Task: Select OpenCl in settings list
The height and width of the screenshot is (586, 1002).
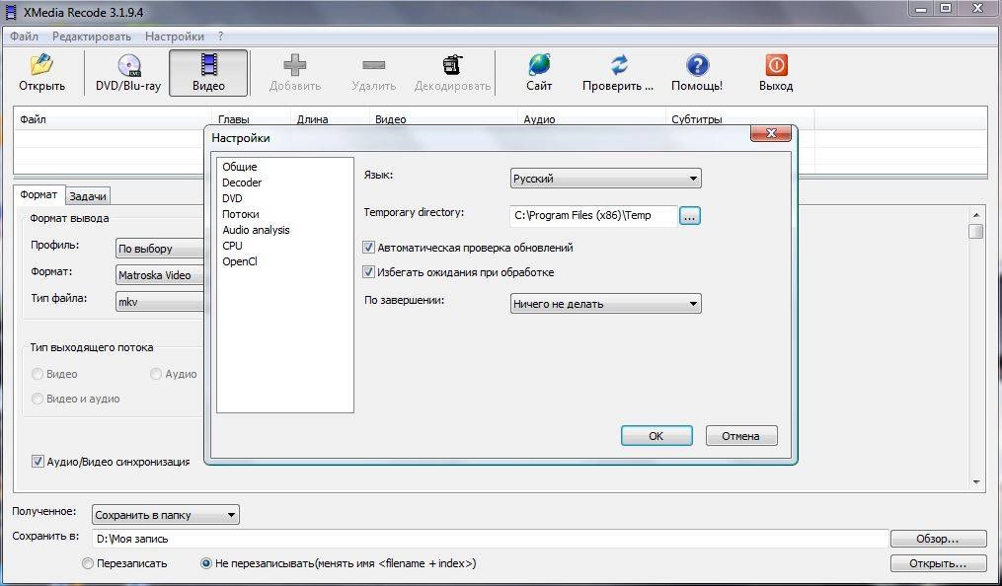Action: [x=240, y=261]
